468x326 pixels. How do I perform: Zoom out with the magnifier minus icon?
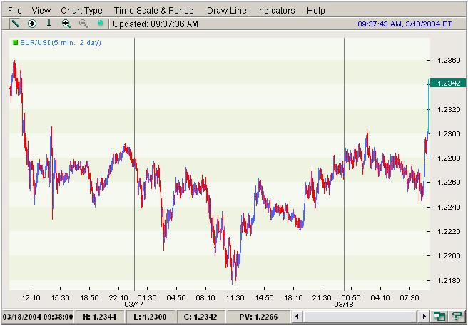(83, 24)
